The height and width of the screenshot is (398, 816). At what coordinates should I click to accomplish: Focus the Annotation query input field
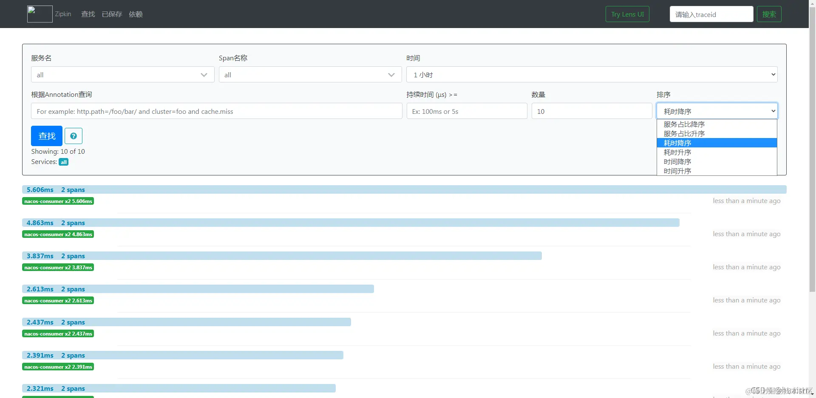(x=217, y=111)
